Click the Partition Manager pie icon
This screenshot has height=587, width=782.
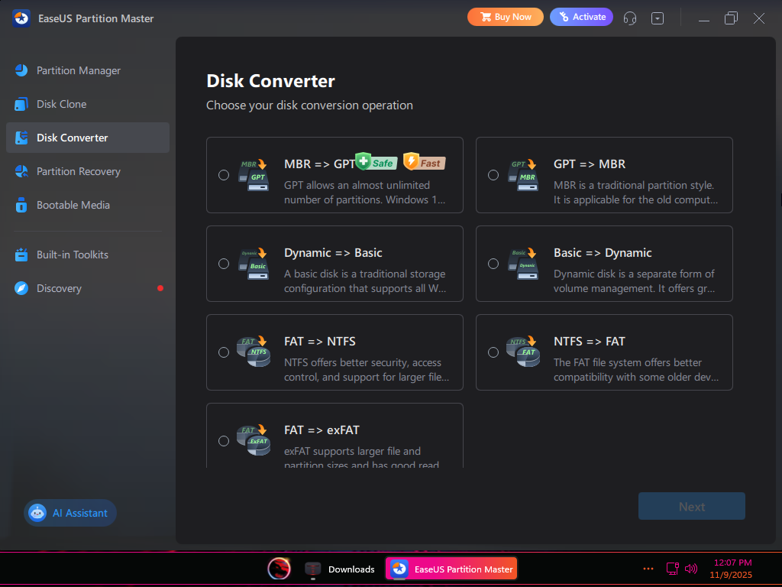(x=21, y=70)
